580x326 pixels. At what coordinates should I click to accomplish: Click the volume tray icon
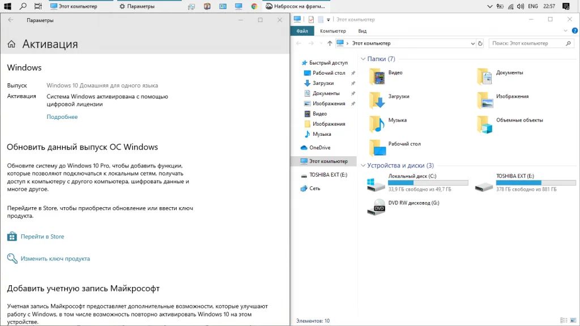click(521, 6)
